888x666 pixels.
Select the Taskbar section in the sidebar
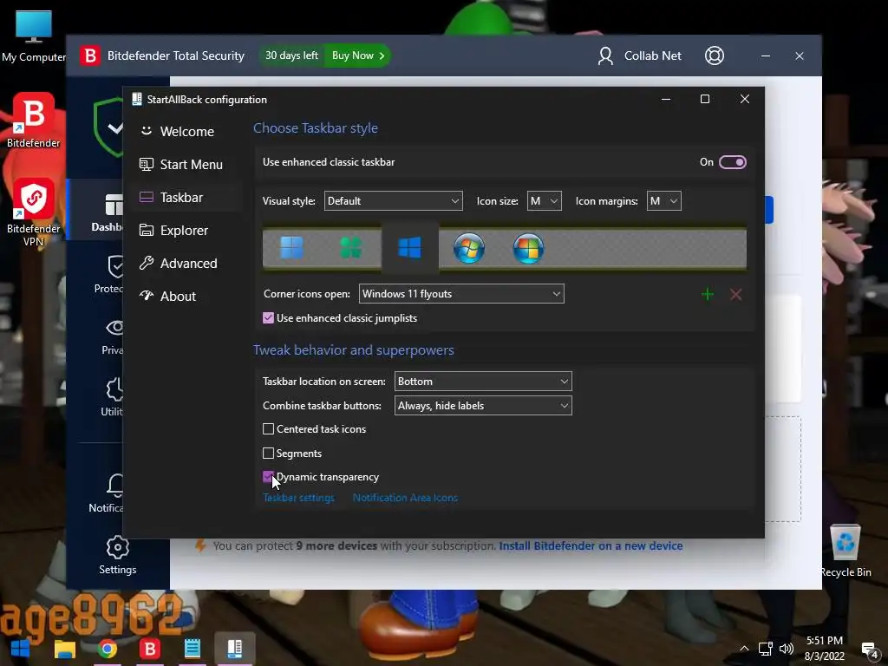click(x=186, y=197)
